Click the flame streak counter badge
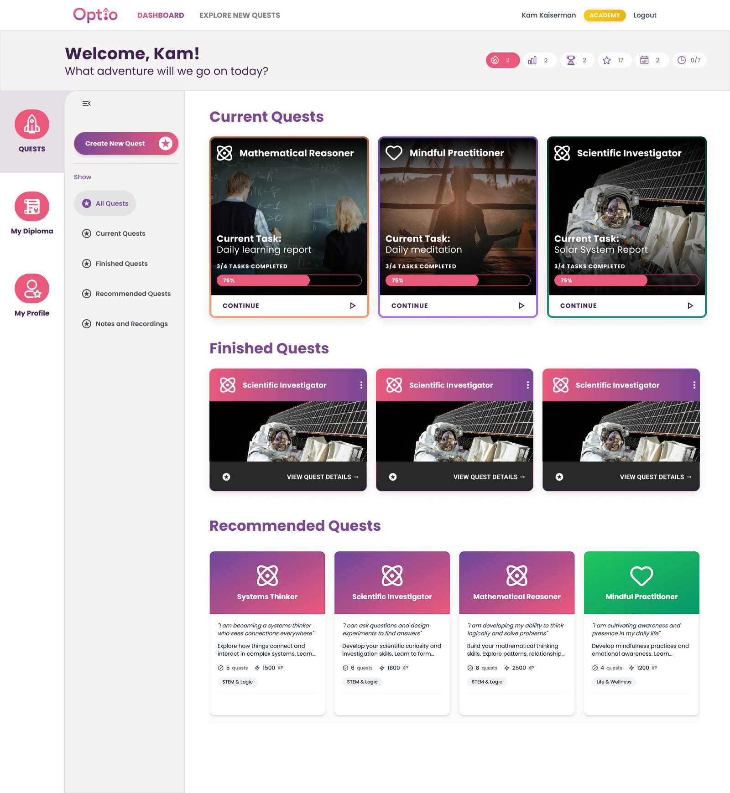Image resolution: width=730 pixels, height=793 pixels. click(502, 60)
